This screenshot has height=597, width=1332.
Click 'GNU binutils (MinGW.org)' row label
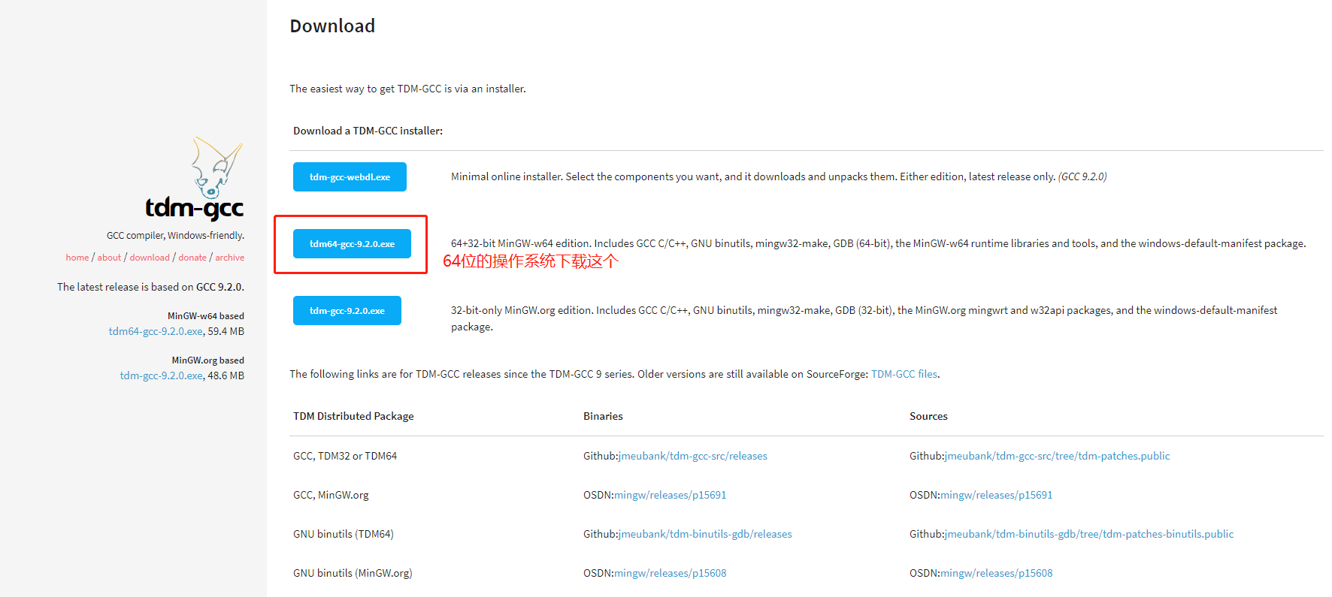(353, 573)
